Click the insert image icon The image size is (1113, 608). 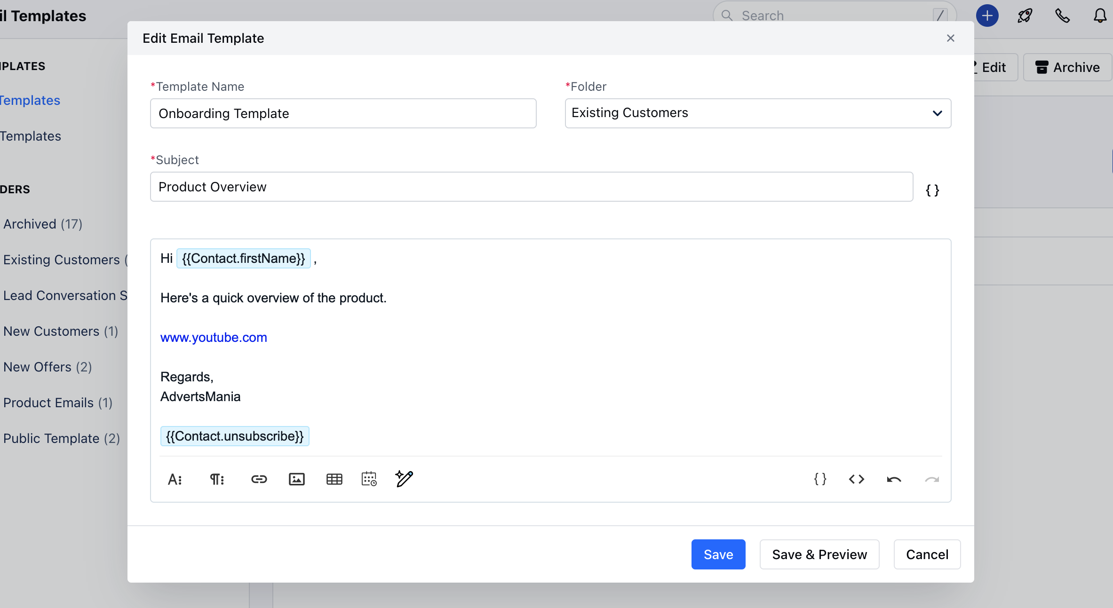point(296,479)
